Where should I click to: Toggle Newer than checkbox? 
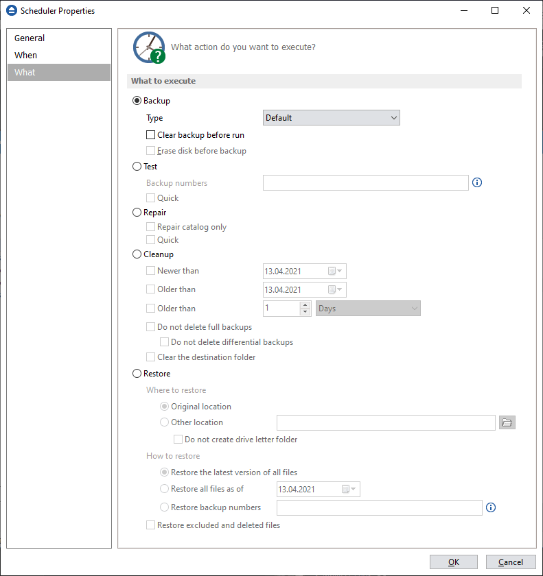pos(150,271)
